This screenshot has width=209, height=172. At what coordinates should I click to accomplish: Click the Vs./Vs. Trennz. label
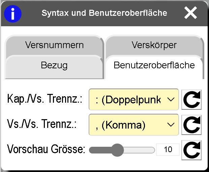[x=42, y=125]
